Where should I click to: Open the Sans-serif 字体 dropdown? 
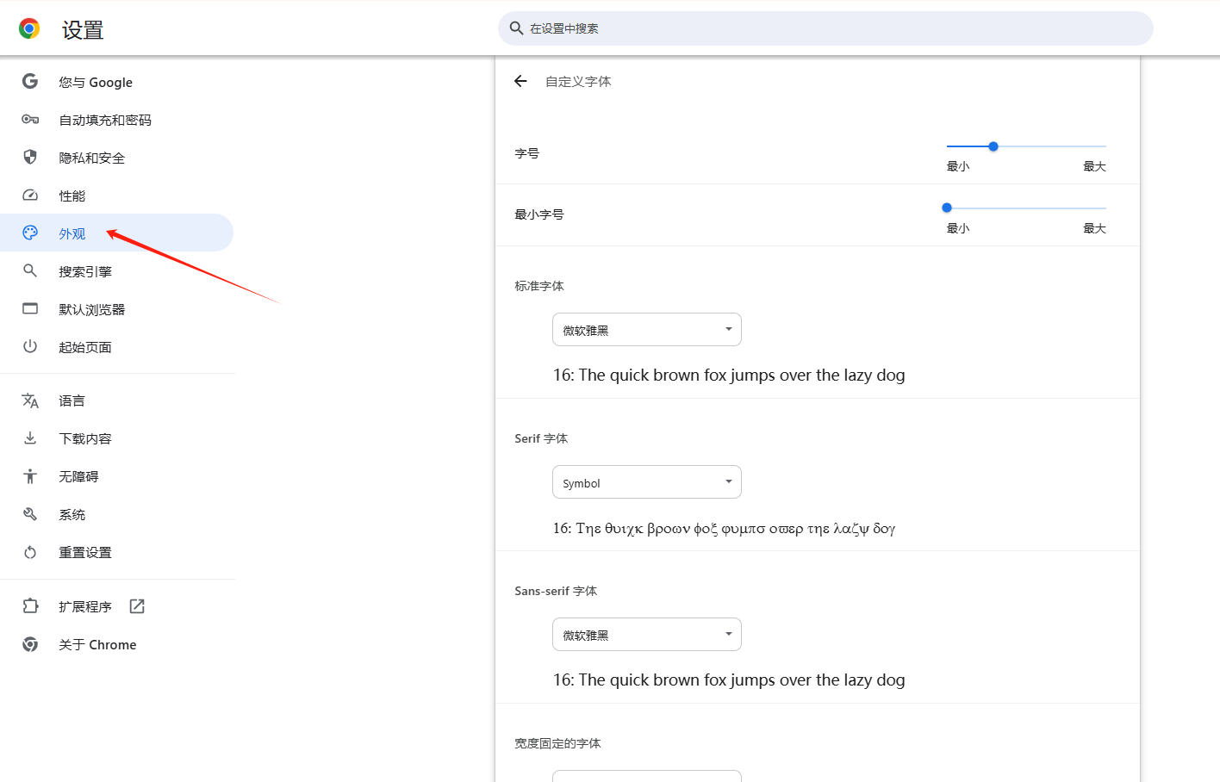647,635
